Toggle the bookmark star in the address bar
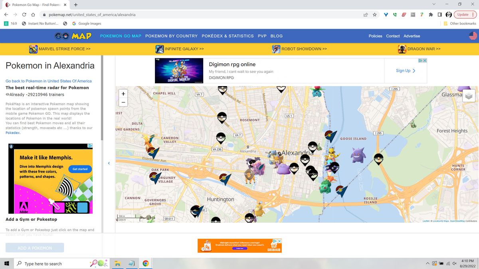 374,14
